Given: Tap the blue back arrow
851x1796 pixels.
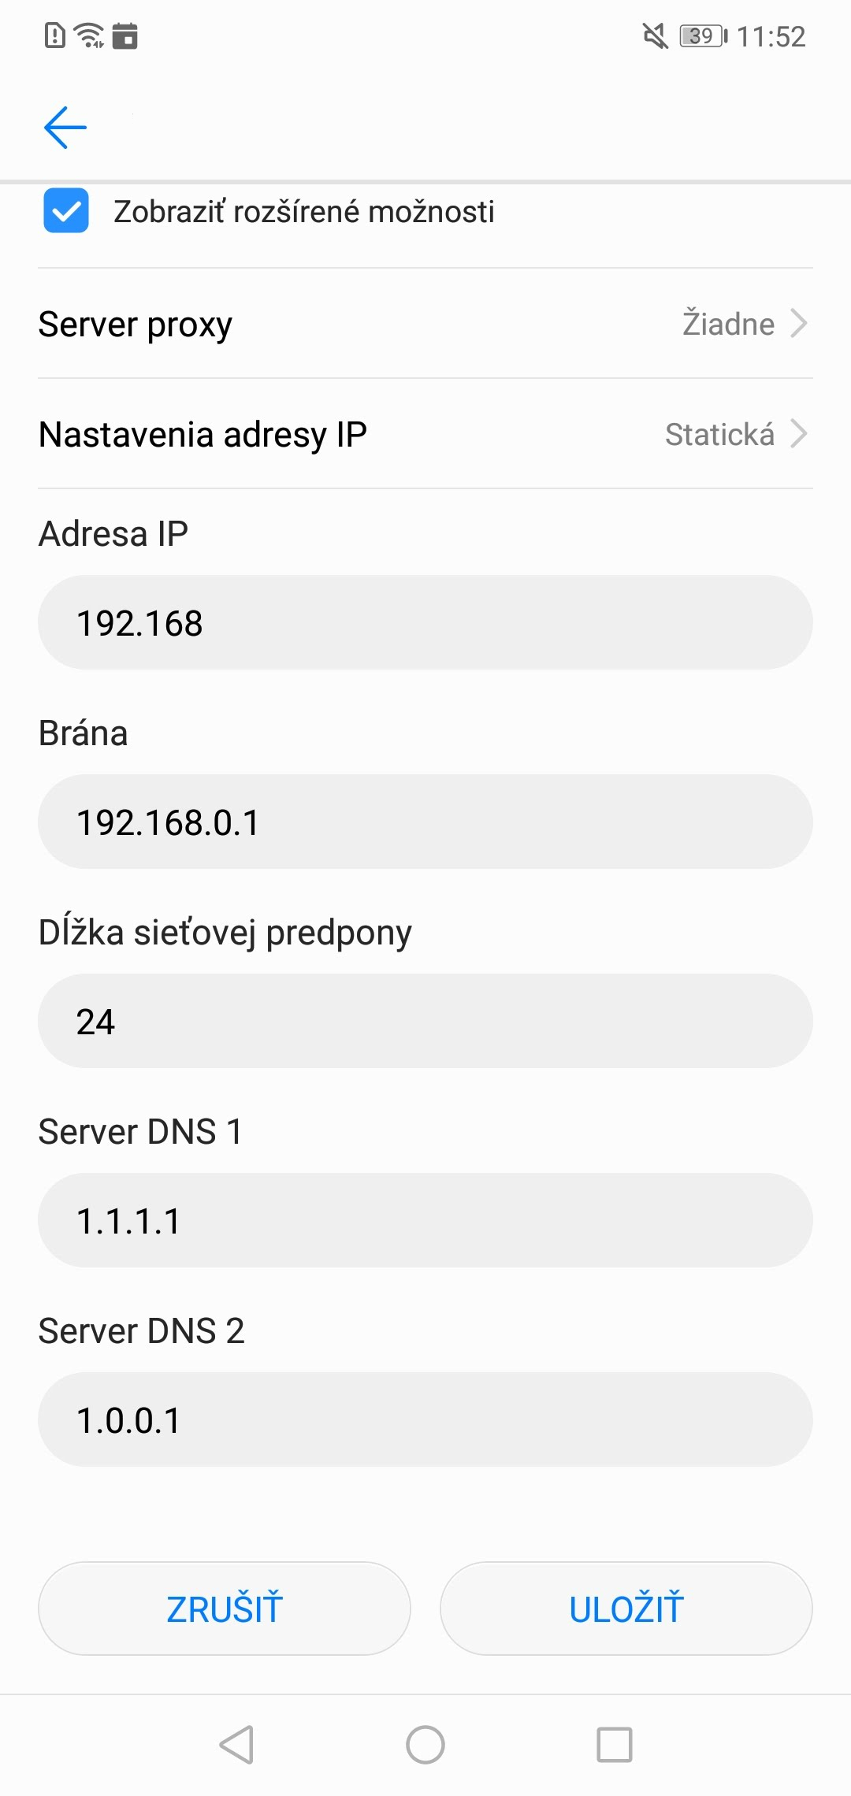Looking at the screenshot, I should click(x=65, y=128).
